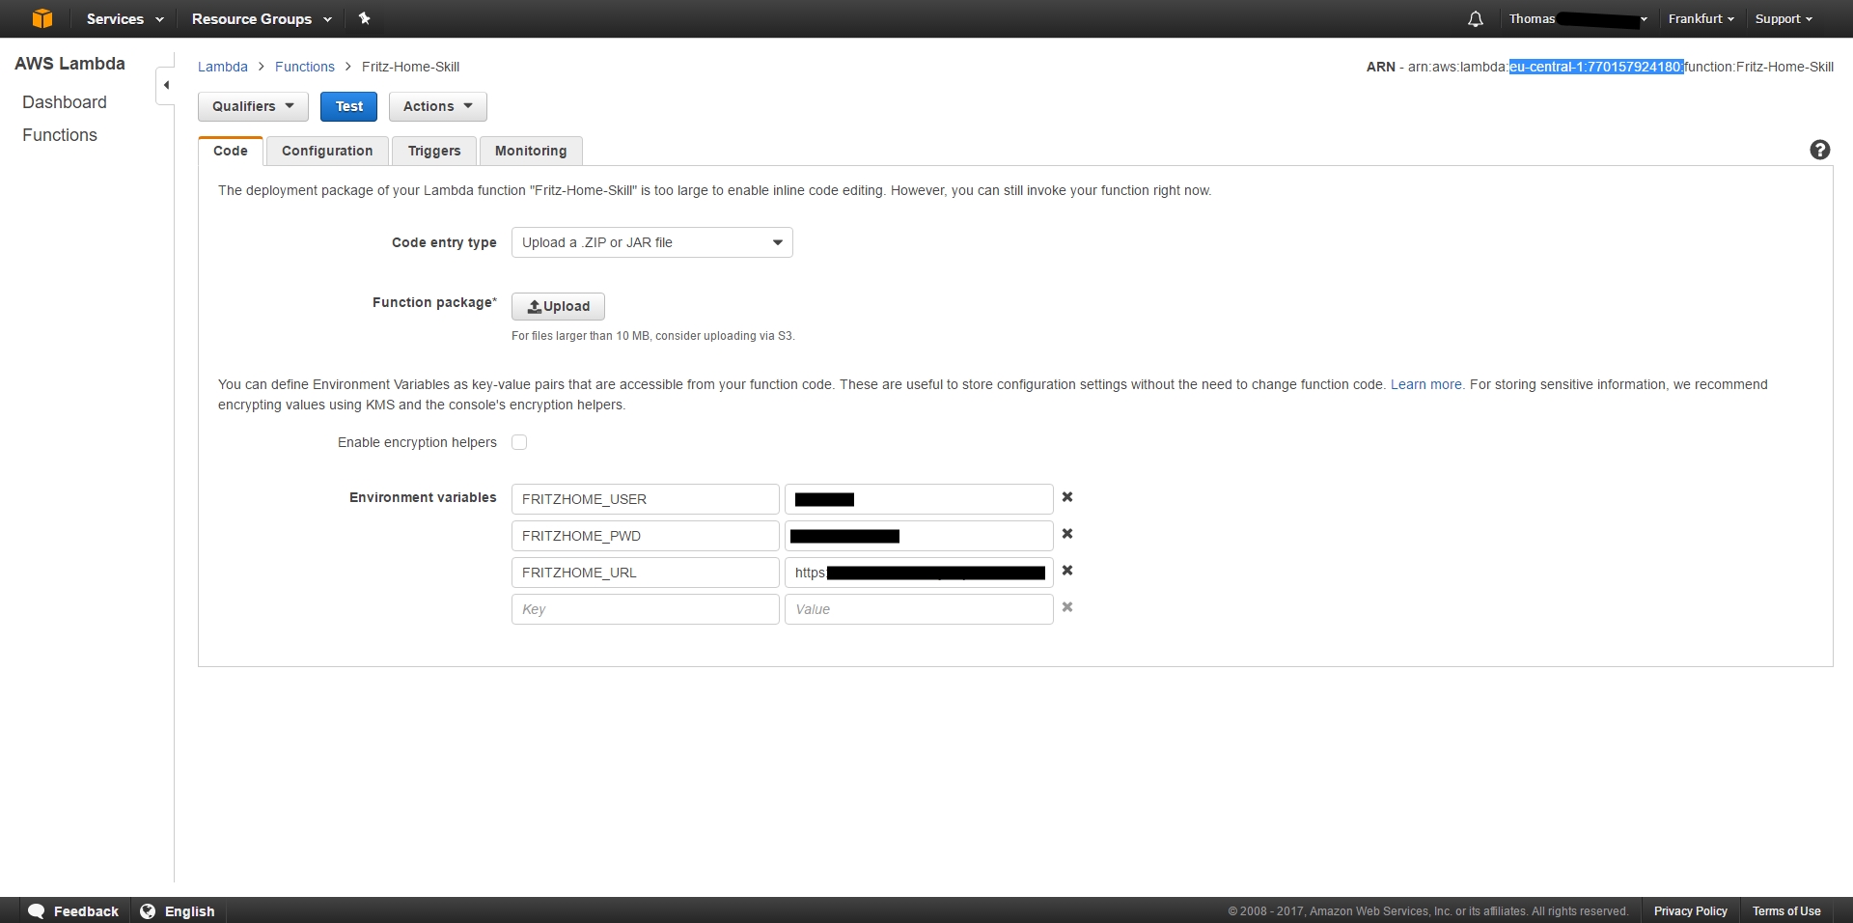Switch to the Monitoring tab
The height and width of the screenshot is (923, 1853).
pos(531,151)
